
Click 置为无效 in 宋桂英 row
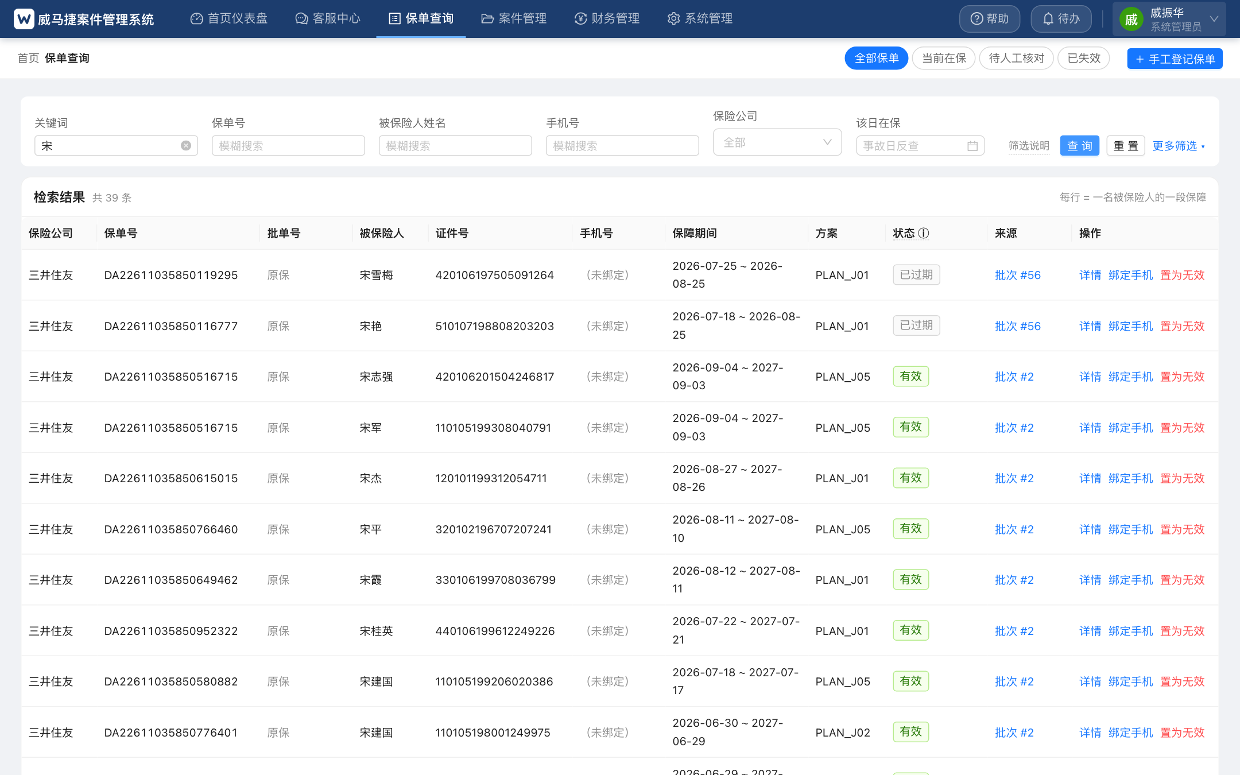pyautogui.click(x=1182, y=631)
